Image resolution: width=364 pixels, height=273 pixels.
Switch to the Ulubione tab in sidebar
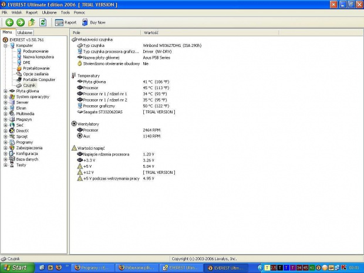click(25, 32)
